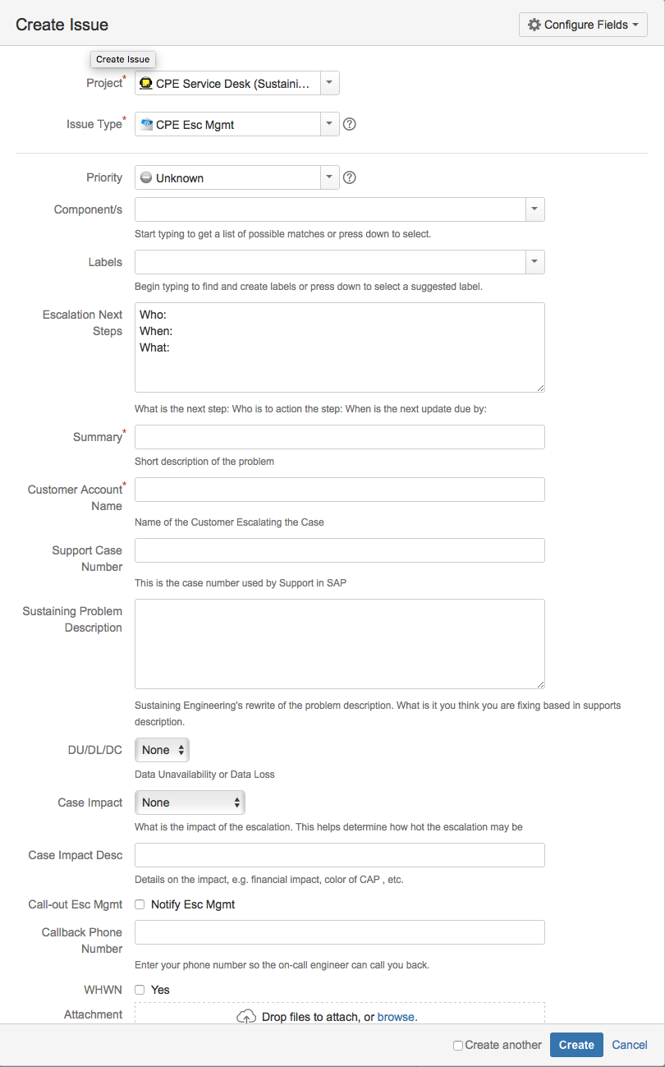Expand the Component/s dropdown arrow
The width and height of the screenshot is (665, 1067).
pyautogui.click(x=534, y=209)
